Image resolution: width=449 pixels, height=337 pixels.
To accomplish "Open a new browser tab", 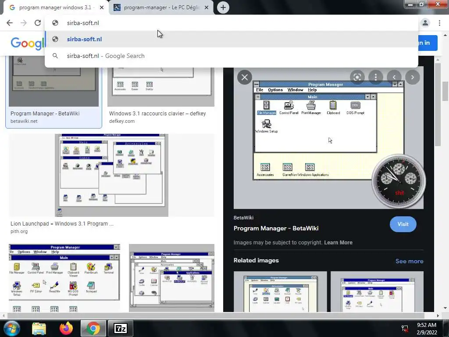I will click(x=223, y=7).
